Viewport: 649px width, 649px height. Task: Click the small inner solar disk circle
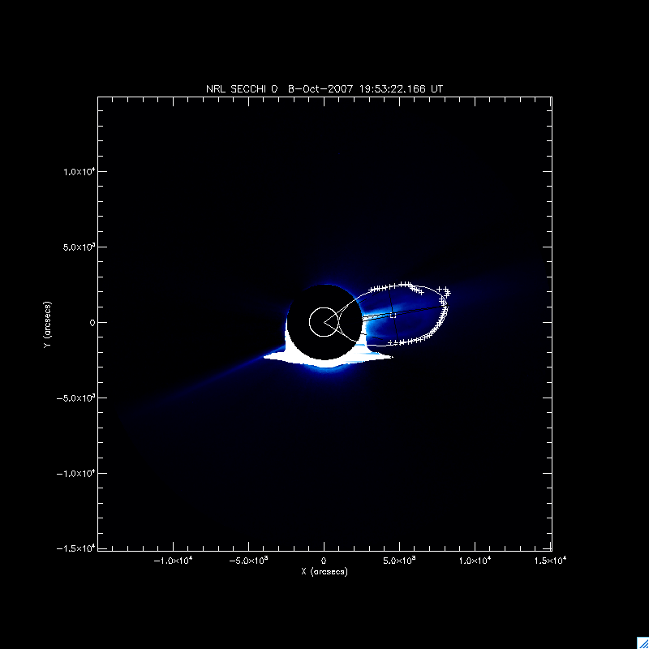point(322,322)
